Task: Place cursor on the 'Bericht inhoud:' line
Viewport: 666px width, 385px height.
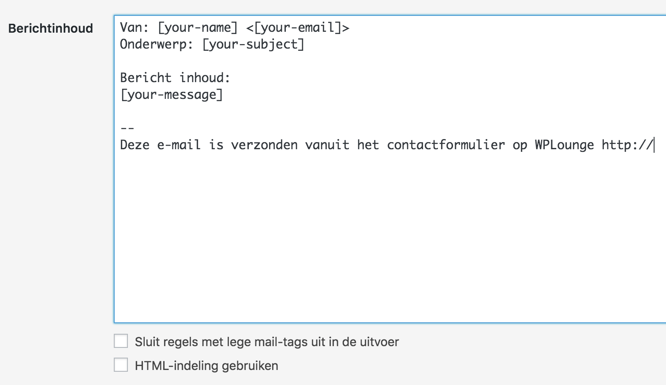Action: (x=175, y=78)
